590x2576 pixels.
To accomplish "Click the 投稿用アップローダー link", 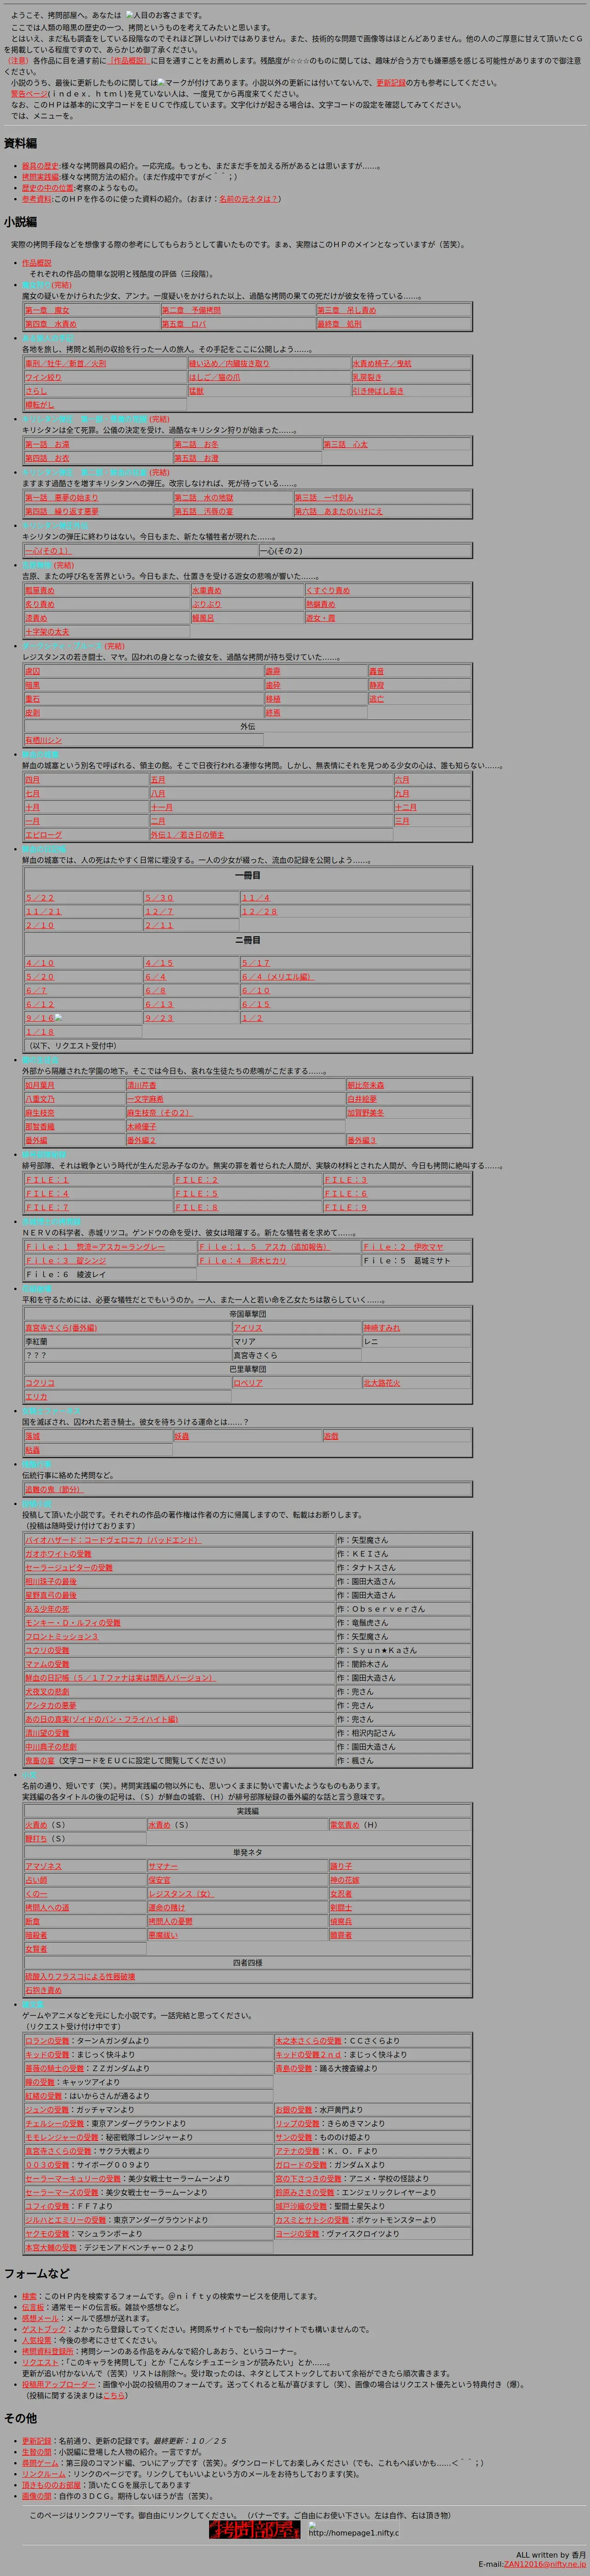I will click(x=59, y=2384).
